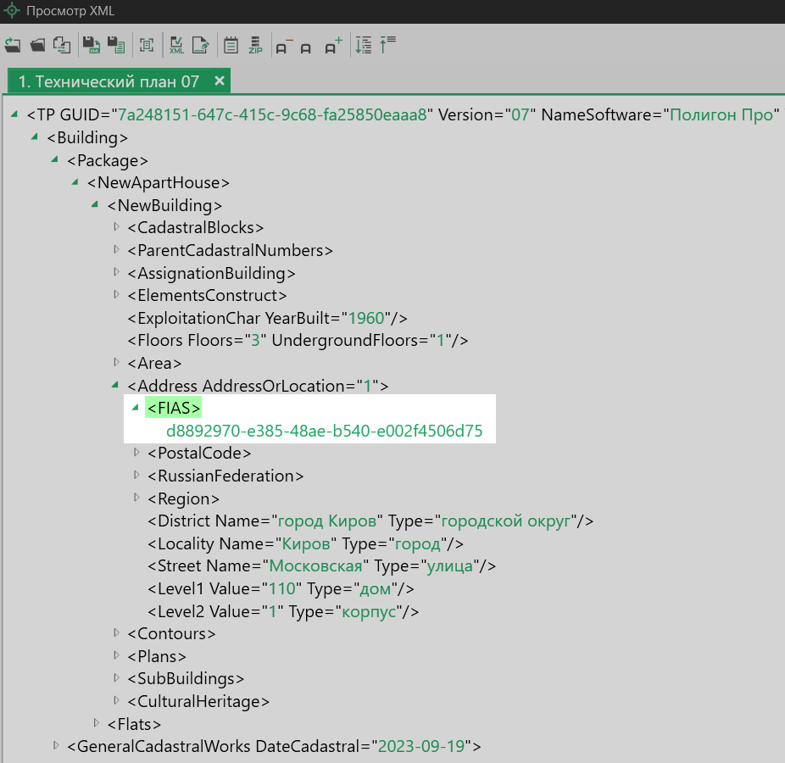
Task: Expand the Flats node
Action: pos(97,723)
